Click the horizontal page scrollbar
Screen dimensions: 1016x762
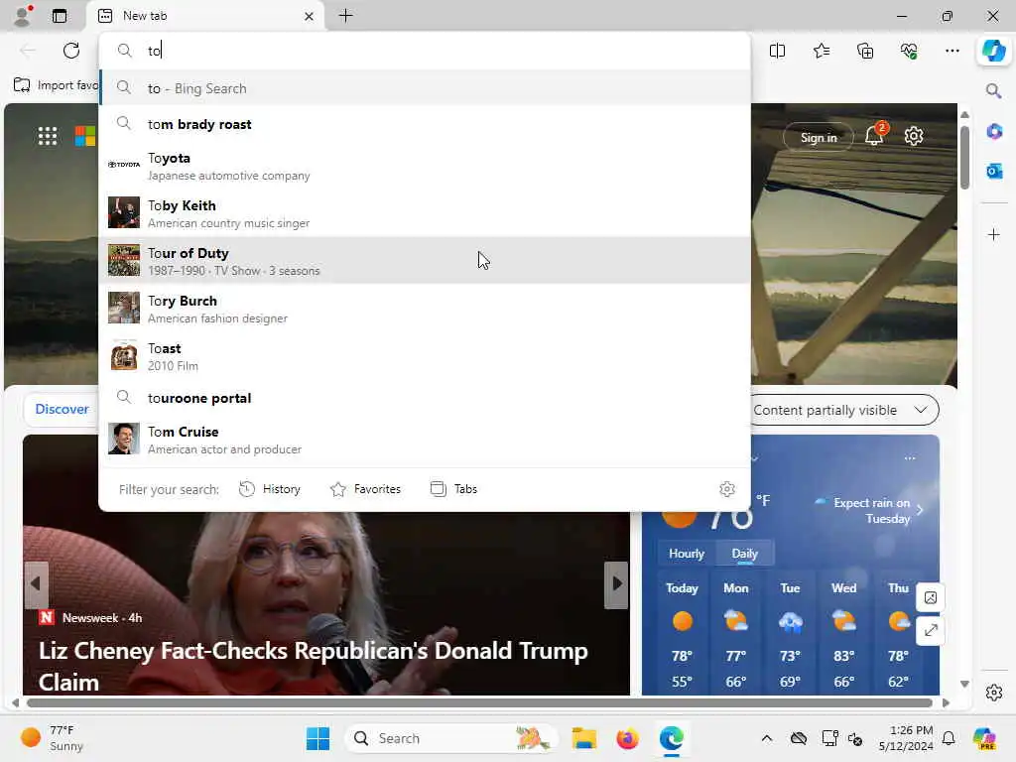click(x=479, y=703)
